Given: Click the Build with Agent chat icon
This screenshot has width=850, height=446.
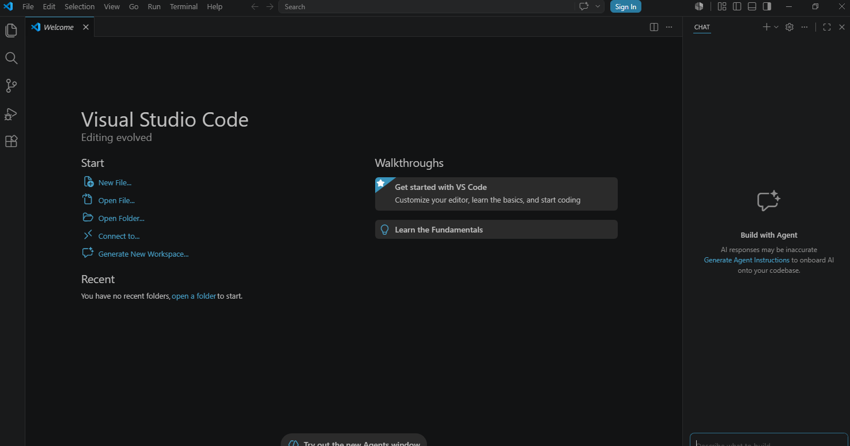Looking at the screenshot, I should (769, 201).
